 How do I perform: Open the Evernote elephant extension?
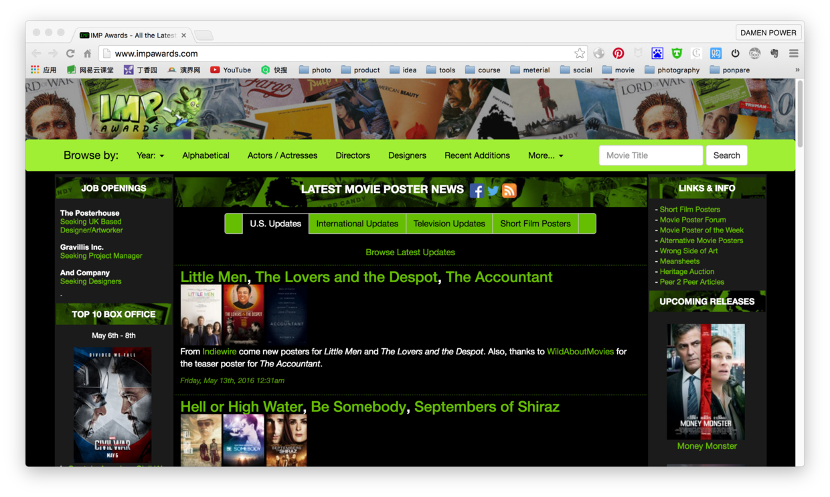(774, 54)
